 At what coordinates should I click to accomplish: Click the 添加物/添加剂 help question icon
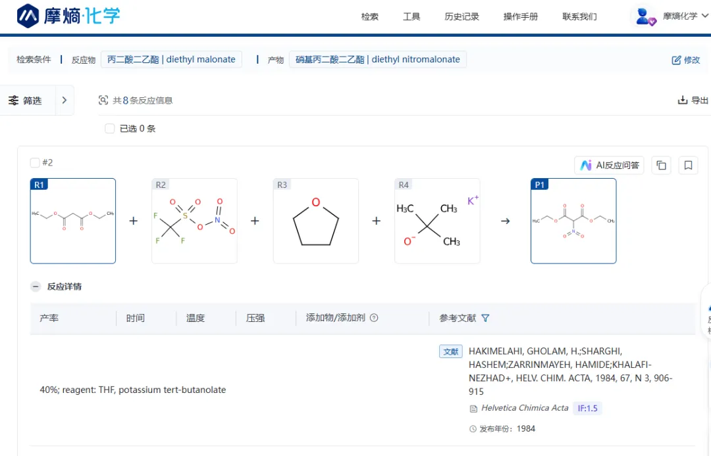point(374,318)
